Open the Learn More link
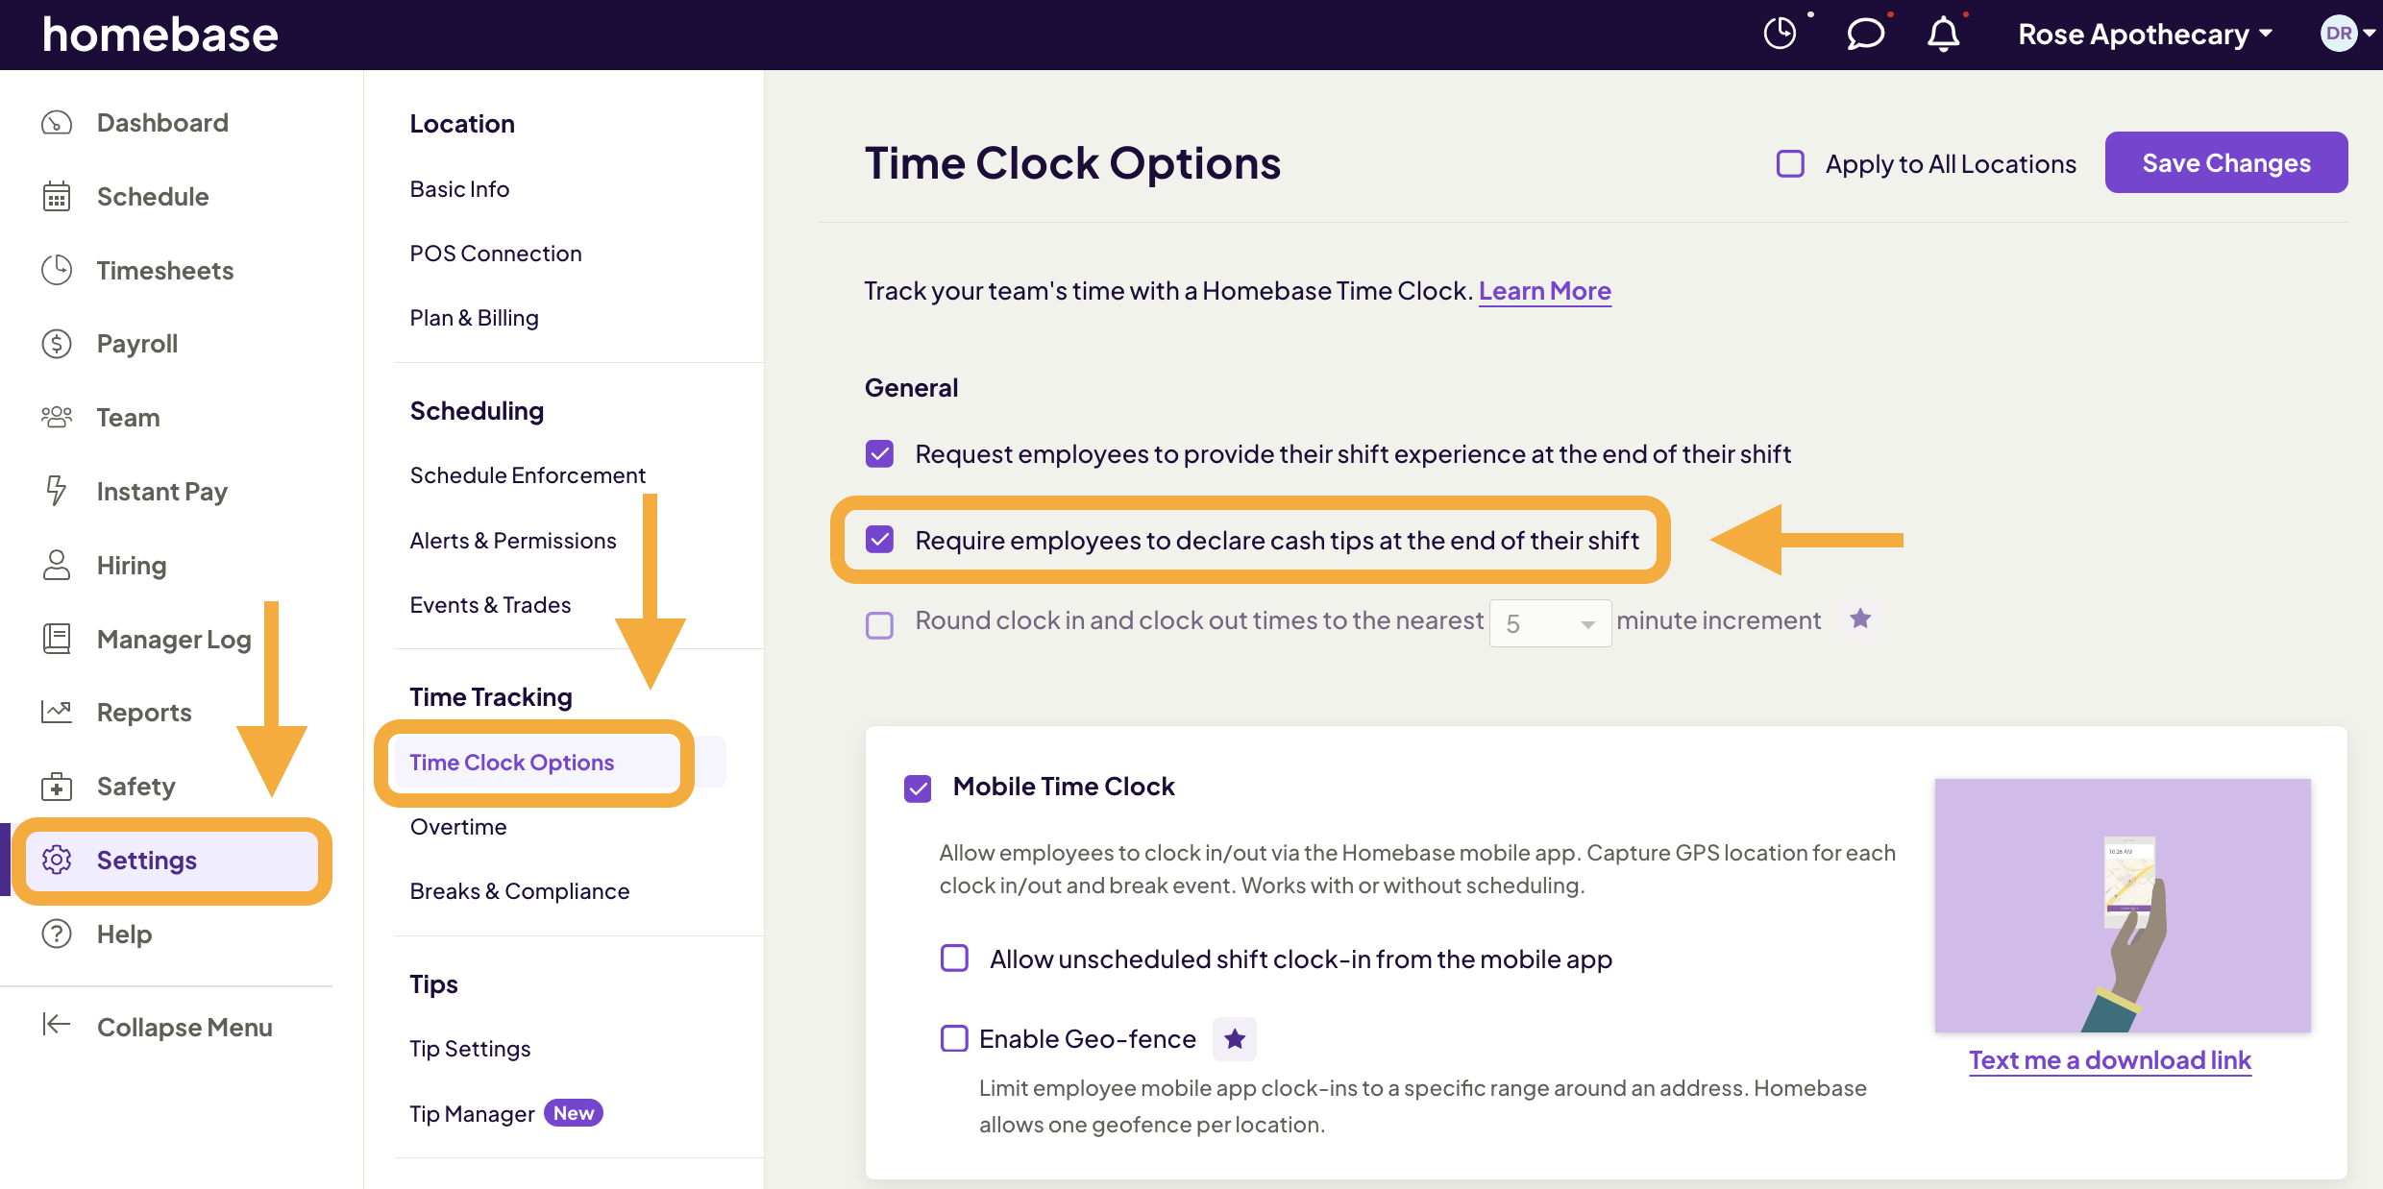The width and height of the screenshot is (2383, 1189). 1544,291
